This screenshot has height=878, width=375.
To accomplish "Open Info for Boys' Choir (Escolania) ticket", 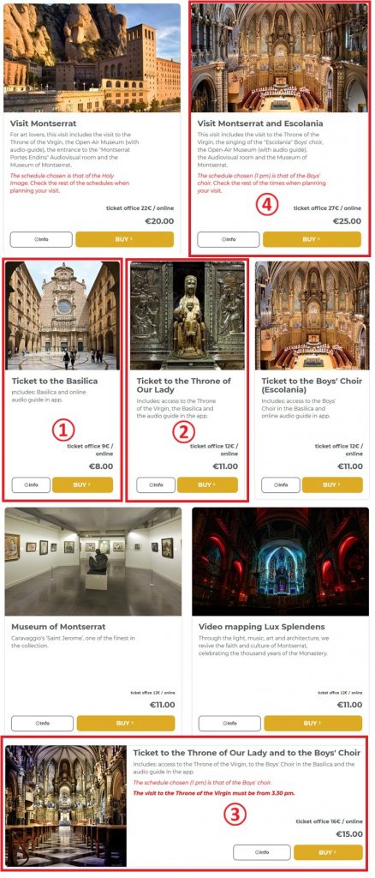I will click(281, 485).
